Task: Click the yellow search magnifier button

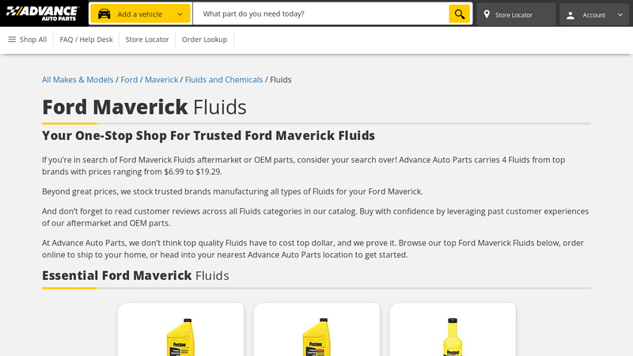Action: [x=460, y=13]
